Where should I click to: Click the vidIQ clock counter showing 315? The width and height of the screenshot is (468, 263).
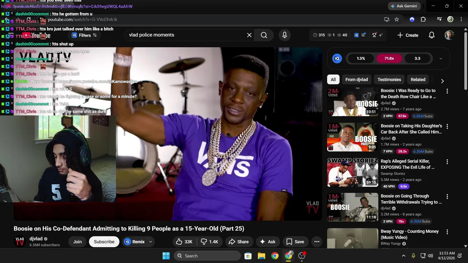(x=319, y=35)
